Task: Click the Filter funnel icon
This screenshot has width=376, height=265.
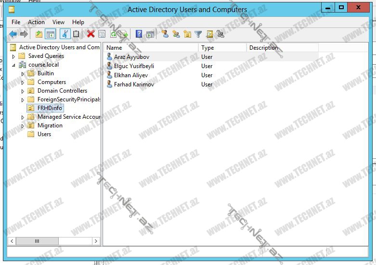Action: point(198,34)
